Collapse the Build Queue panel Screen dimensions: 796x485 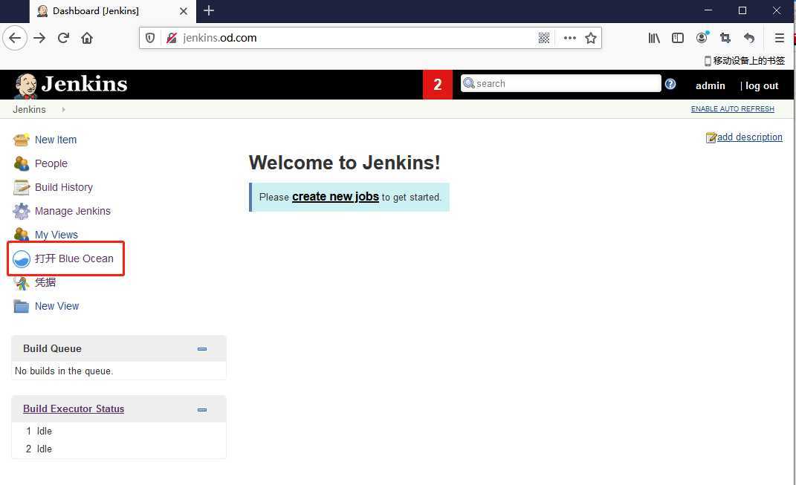click(202, 349)
